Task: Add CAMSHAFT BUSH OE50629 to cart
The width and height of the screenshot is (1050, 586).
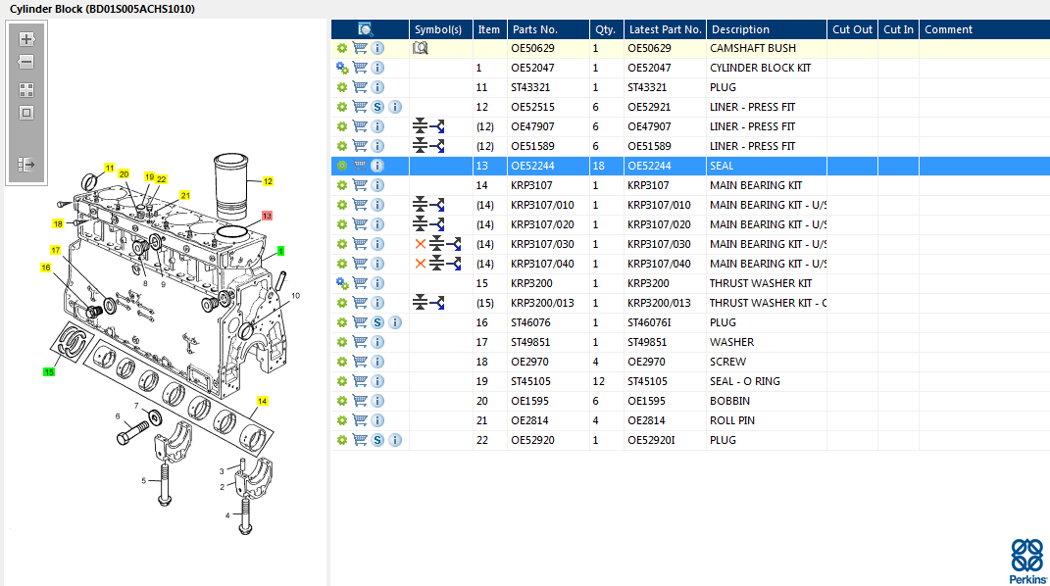Action: [360, 48]
